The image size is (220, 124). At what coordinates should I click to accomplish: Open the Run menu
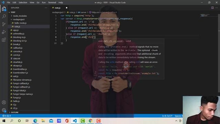click(x=44, y=2)
